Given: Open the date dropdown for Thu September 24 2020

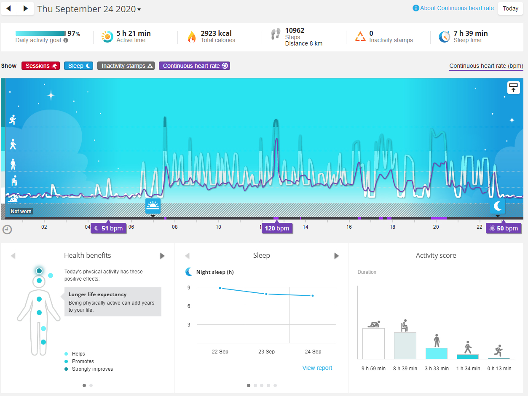Looking at the screenshot, I should [89, 9].
